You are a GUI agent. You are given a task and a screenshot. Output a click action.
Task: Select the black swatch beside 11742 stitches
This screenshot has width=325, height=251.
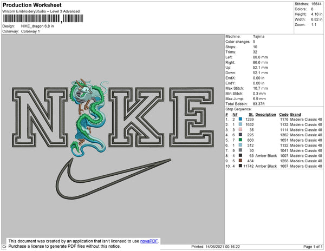pyautogui.click(x=240, y=166)
